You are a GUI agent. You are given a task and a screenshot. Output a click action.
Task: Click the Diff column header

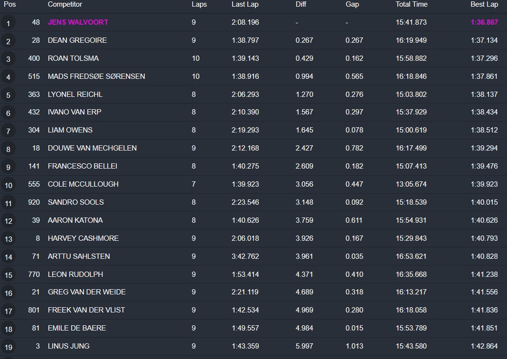click(x=301, y=4)
